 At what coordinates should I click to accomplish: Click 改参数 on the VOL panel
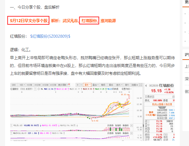click(x=110, y=125)
